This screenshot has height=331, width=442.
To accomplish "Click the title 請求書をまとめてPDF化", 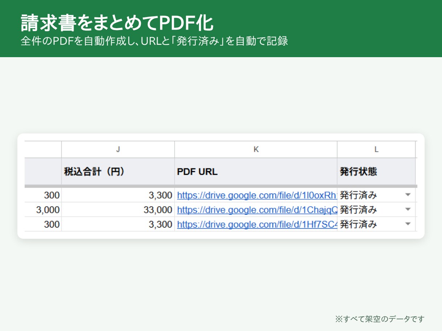I will (117, 23).
